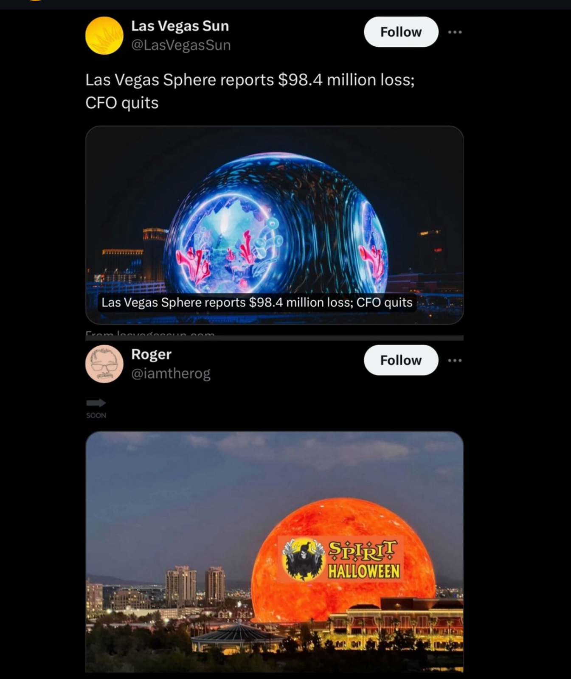The height and width of the screenshot is (679, 571).
Task: Open more options on Las Vegas Sun post
Action: [455, 32]
